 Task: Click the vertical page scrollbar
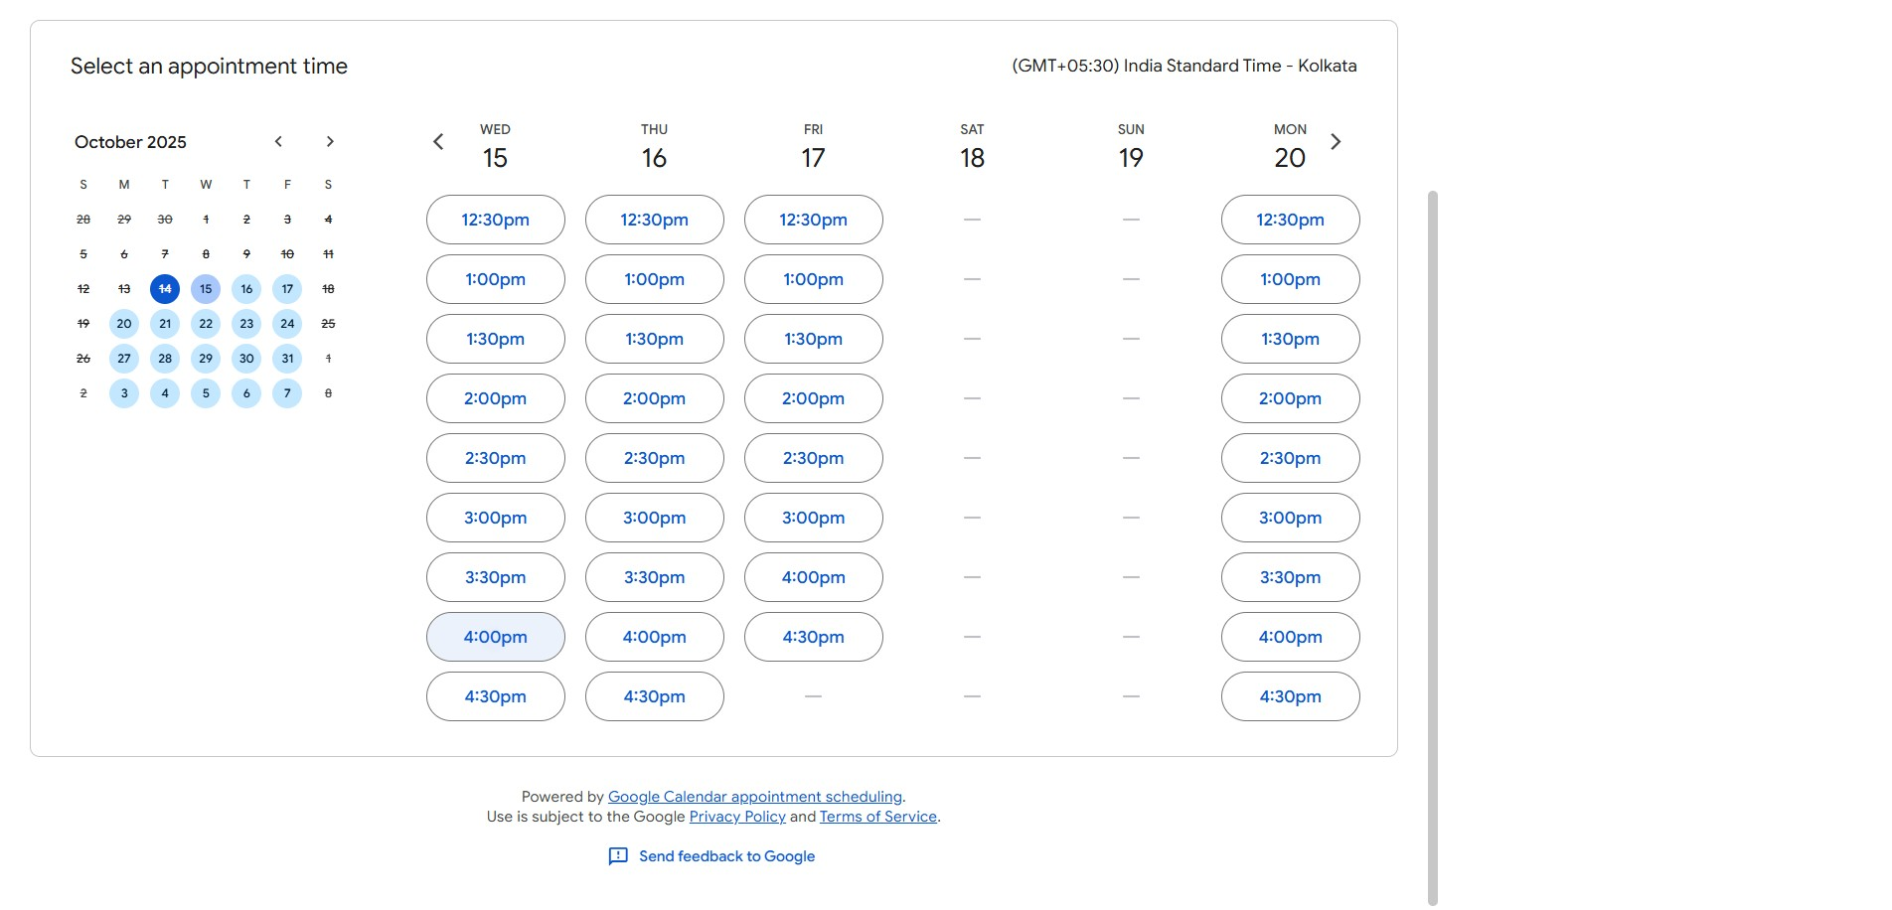point(1432,546)
